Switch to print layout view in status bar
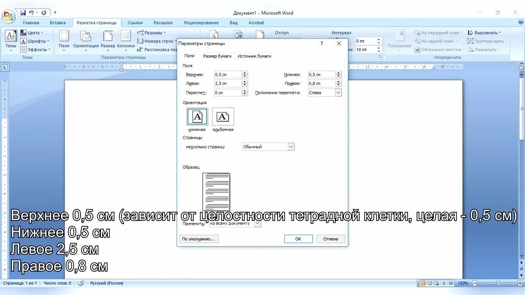525x295 pixels. (x=423, y=283)
